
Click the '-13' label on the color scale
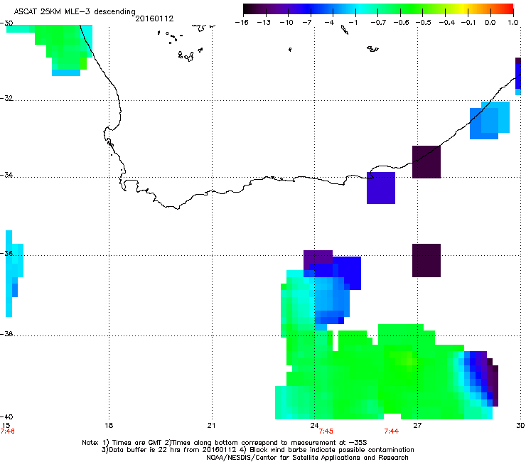coord(264,23)
